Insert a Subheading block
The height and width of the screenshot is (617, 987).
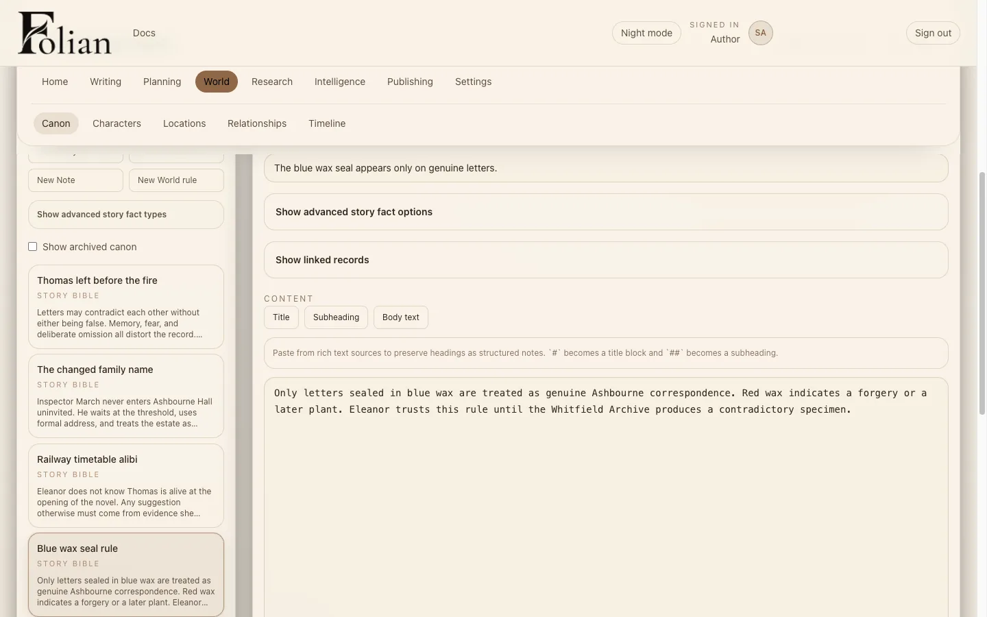point(336,317)
